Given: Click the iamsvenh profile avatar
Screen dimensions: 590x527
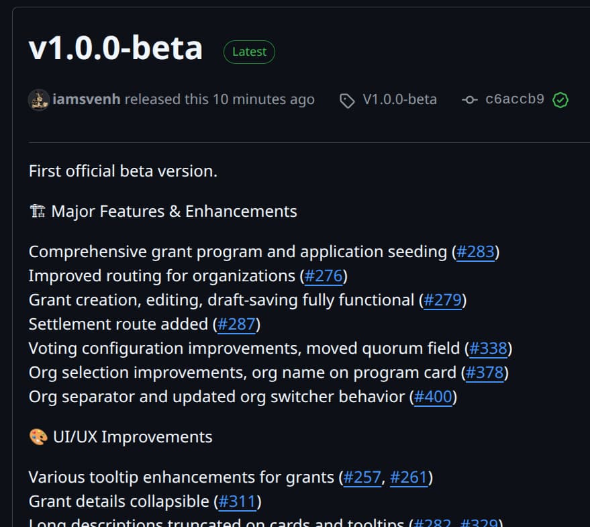Looking at the screenshot, I should (38, 100).
